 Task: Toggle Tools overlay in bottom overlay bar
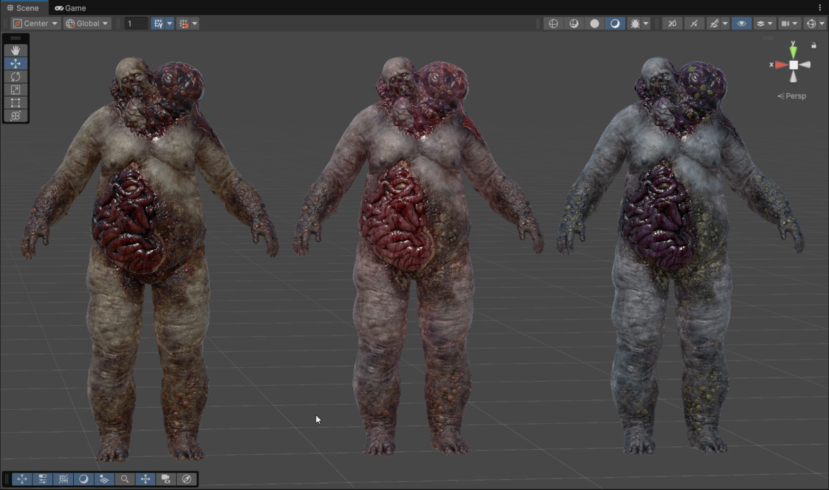(21, 479)
